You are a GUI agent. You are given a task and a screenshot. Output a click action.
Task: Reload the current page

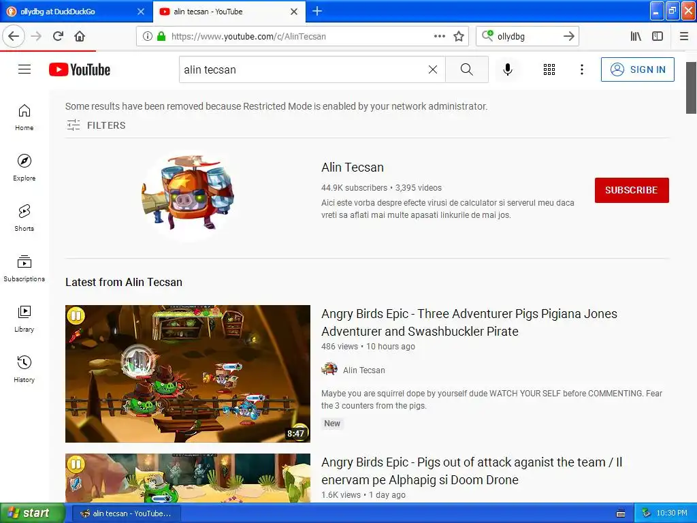click(x=59, y=37)
